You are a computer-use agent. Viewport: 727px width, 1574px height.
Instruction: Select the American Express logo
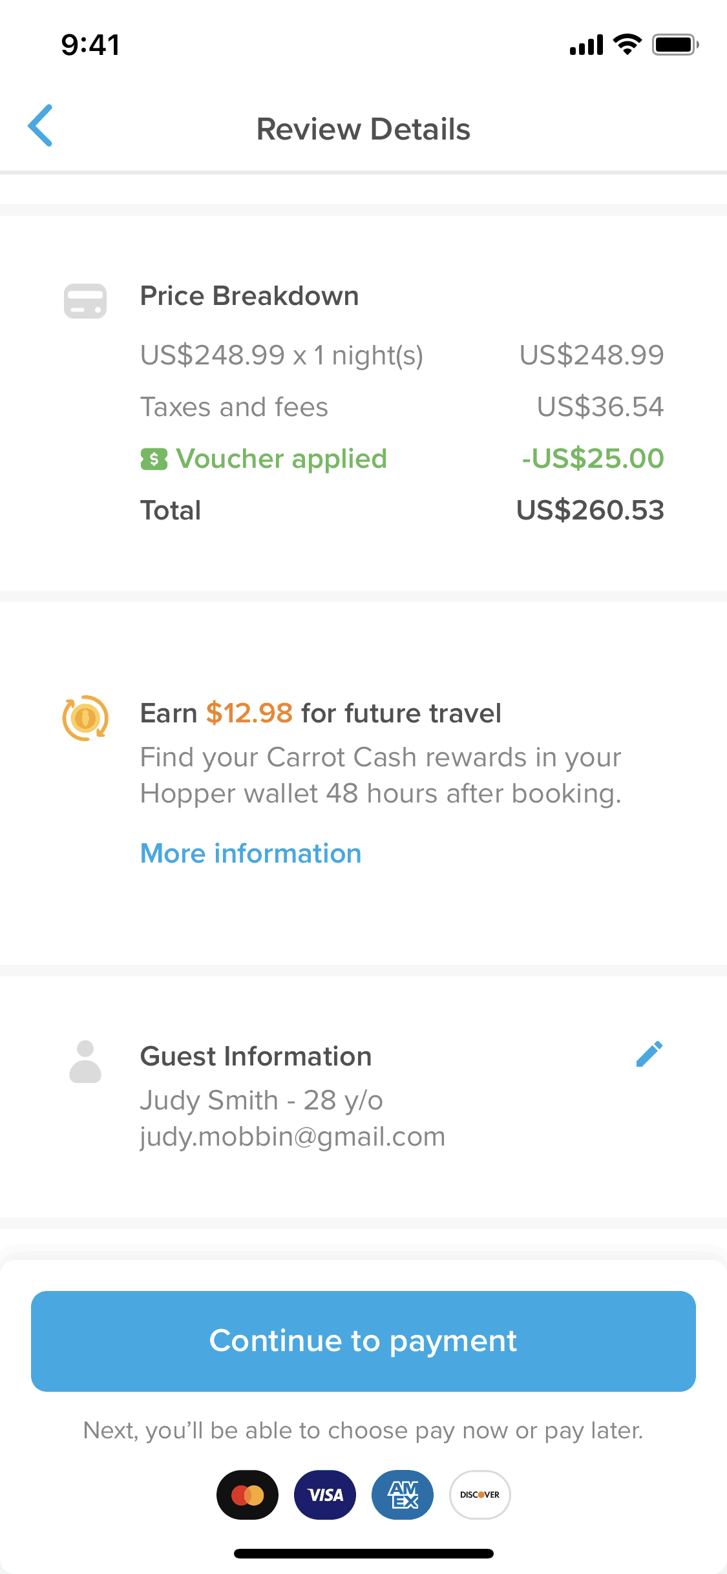[403, 1495]
